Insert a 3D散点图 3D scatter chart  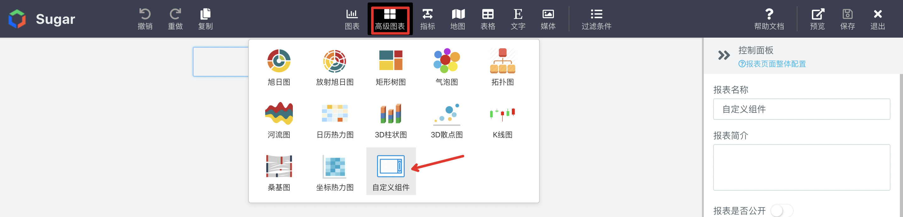click(x=446, y=120)
